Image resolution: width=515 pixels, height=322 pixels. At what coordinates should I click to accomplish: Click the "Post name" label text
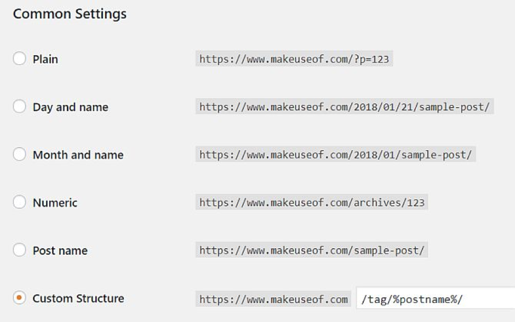[60, 250]
